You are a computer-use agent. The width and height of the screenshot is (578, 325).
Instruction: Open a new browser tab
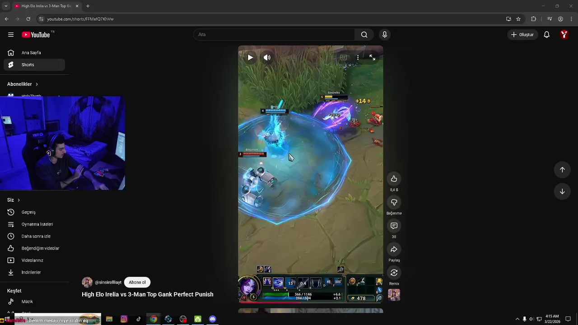click(x=88, y=6)
